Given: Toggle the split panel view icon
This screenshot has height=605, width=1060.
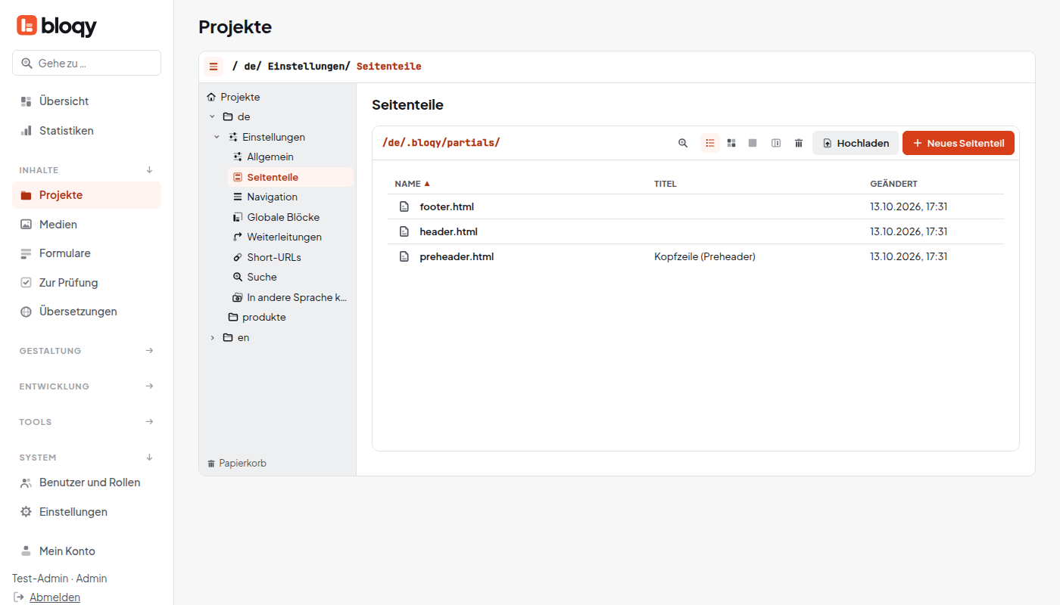Looking at the screenshot, I should [776, 143].
